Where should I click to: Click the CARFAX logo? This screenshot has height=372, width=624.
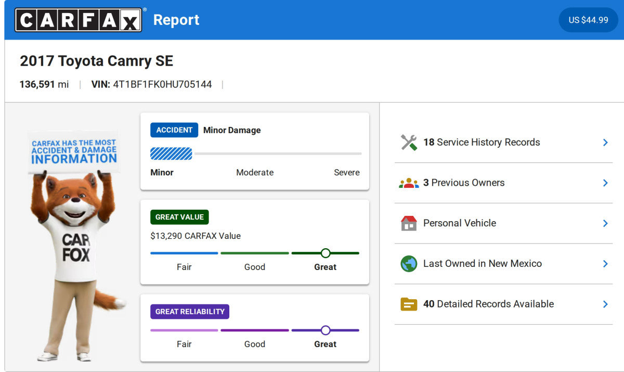tap(78, 20)
